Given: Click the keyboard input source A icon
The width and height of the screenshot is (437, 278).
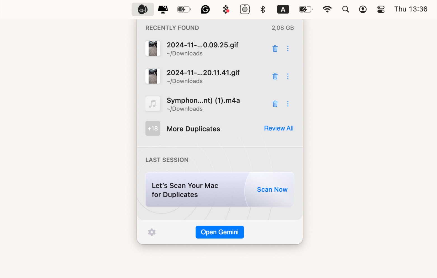Looking at the screenshot, I should [283, 10].
